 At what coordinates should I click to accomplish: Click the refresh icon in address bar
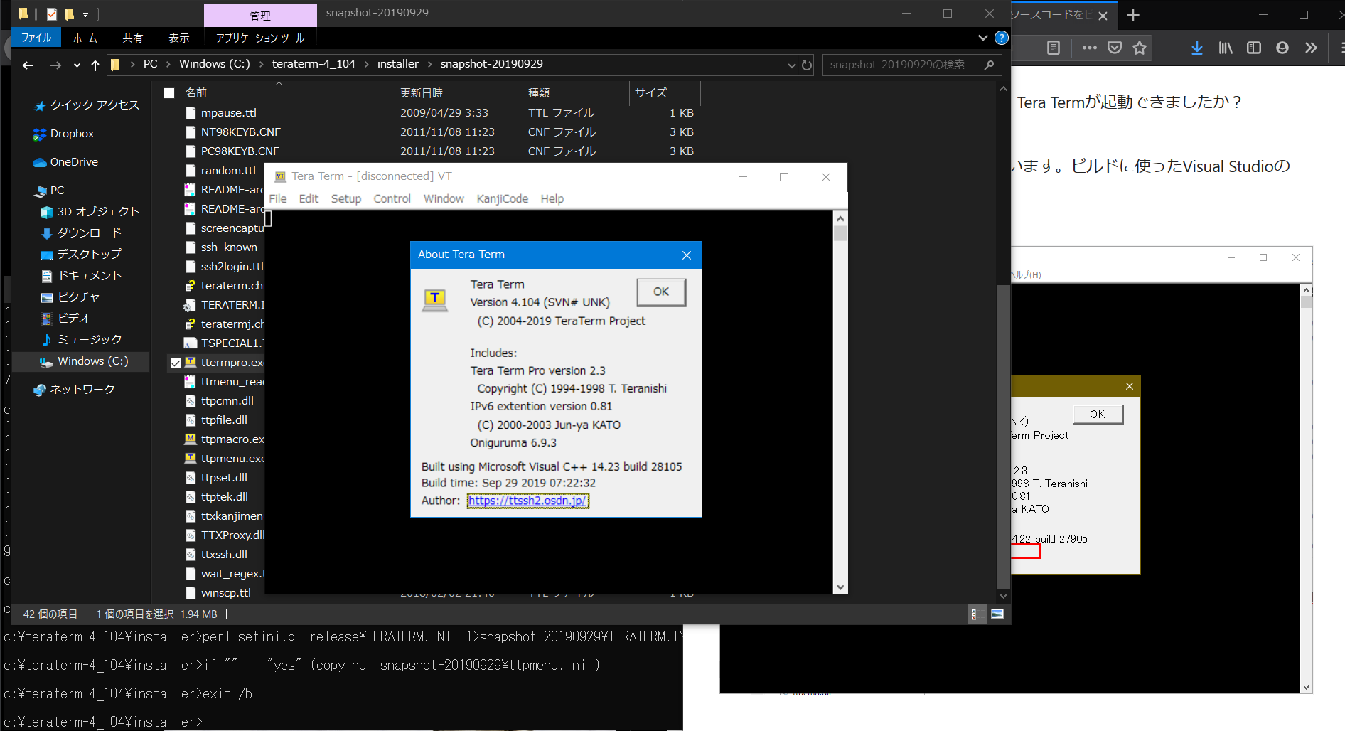[x=807, y=65]
